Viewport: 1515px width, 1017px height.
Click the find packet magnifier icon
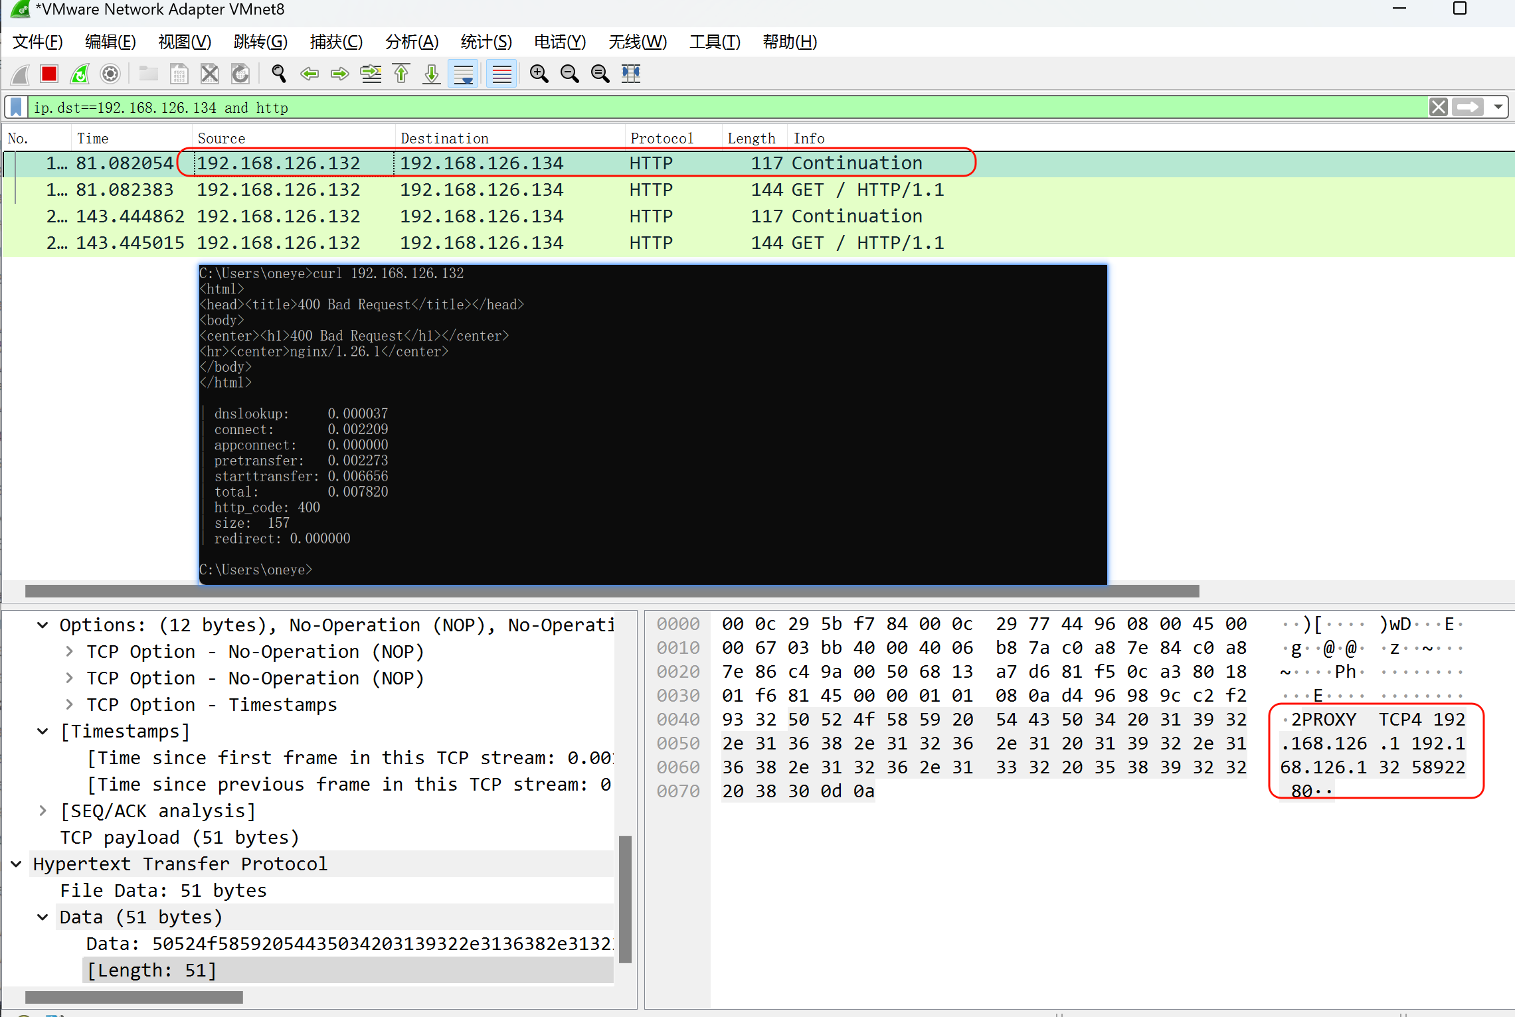279,74
